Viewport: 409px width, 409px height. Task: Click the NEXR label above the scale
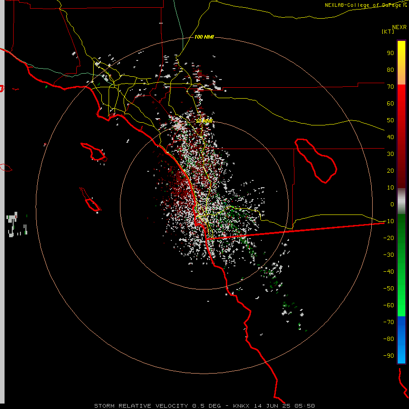399,27
